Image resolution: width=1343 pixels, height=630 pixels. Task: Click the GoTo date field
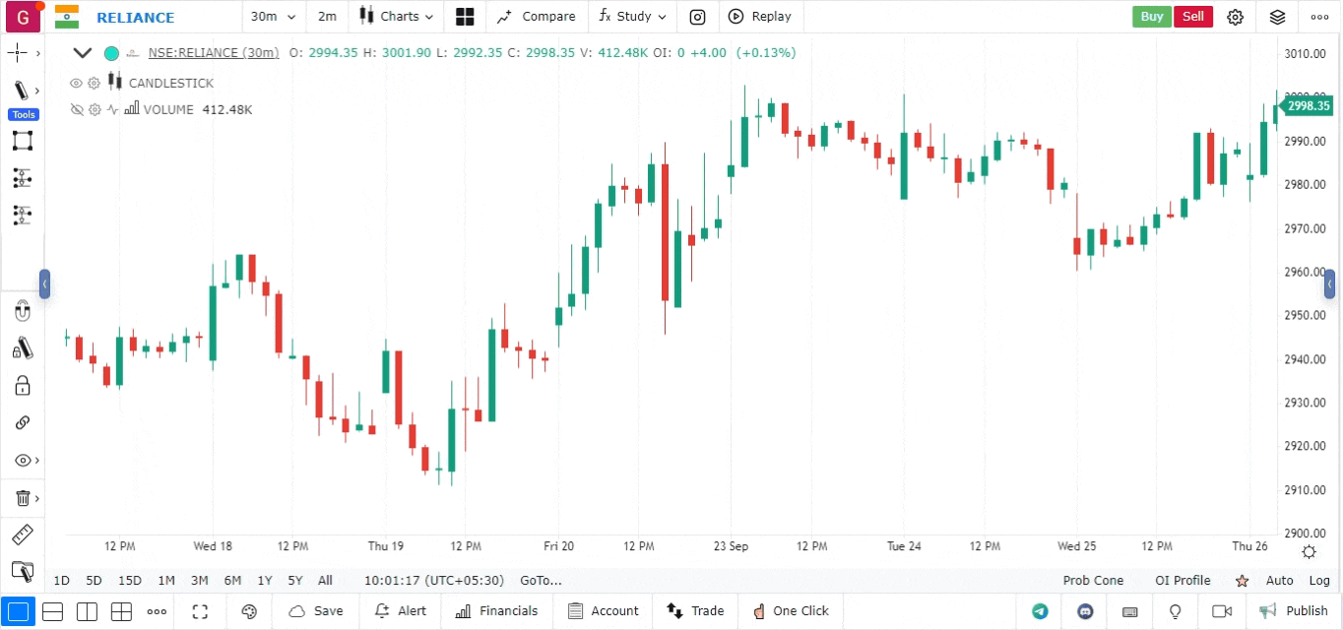[x=541, y=581]
